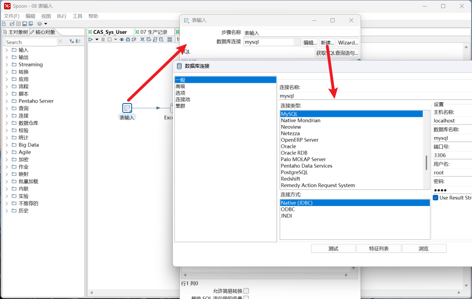Expand the 转换 folder

(x=7, y=72)
